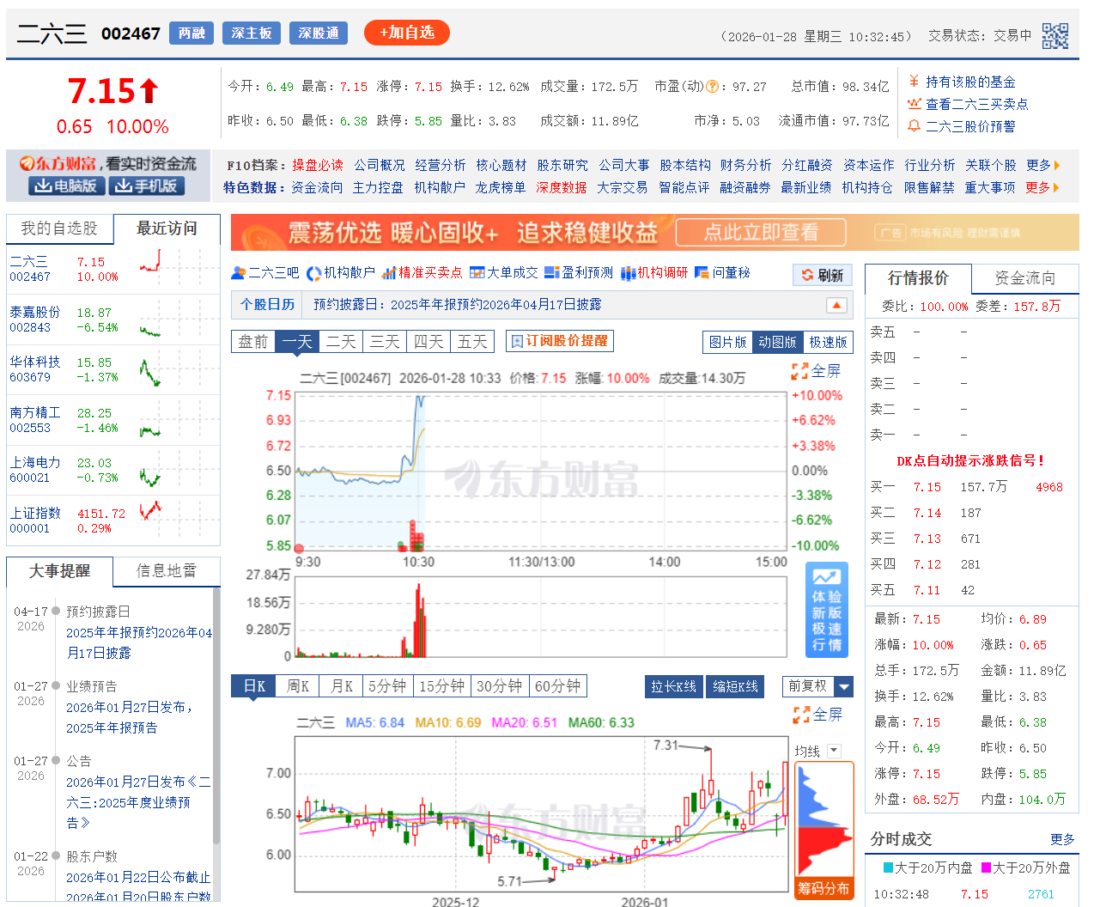
Task: Switch to 我的自选股 tab
Action: [59, 228]
